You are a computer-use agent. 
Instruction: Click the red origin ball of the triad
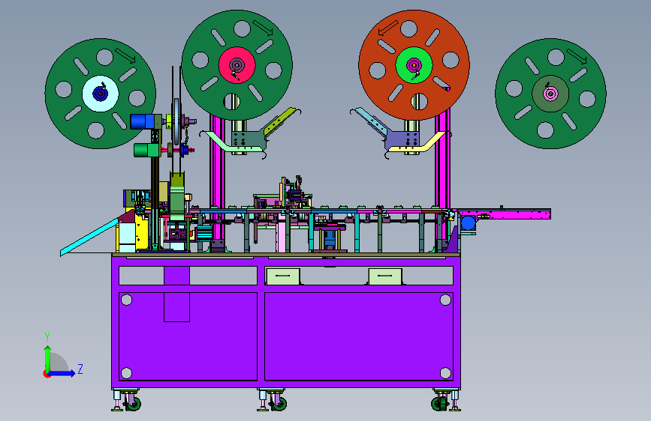point(46,374)
